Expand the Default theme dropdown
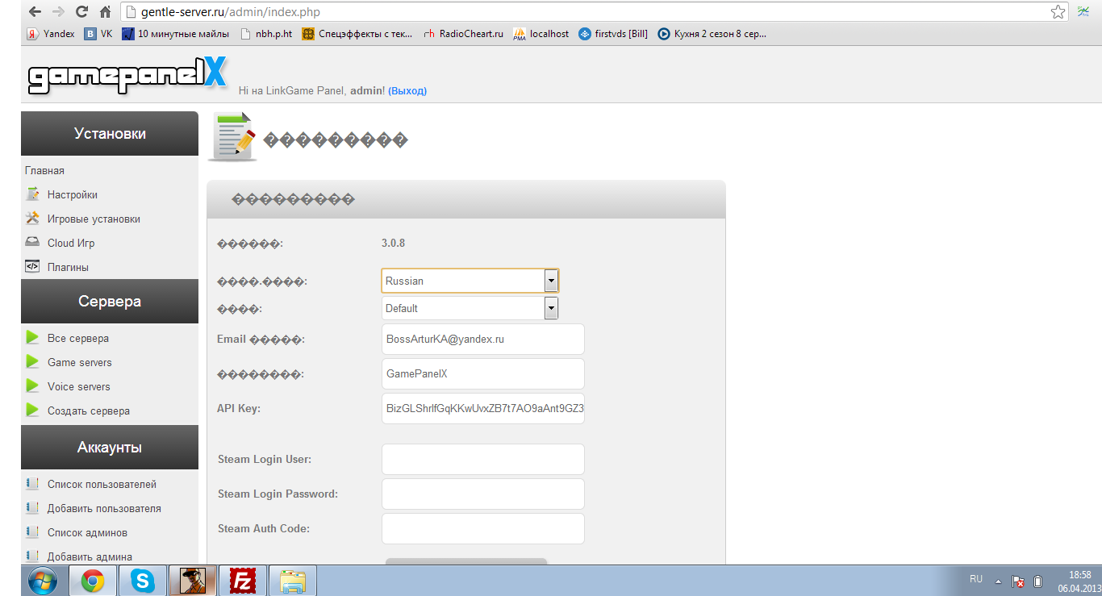Screen dimensions: 1102x596 click(x=470, y=308)
